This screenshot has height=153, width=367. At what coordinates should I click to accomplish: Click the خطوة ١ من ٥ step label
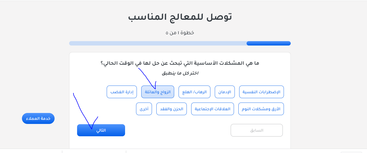pyautogui.click(x=180, y=33)
